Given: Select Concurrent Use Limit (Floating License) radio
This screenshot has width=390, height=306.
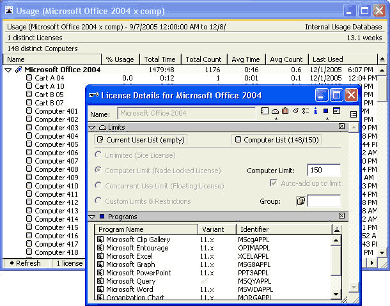Looking at the screenshot, I should [x=98, y=185].
